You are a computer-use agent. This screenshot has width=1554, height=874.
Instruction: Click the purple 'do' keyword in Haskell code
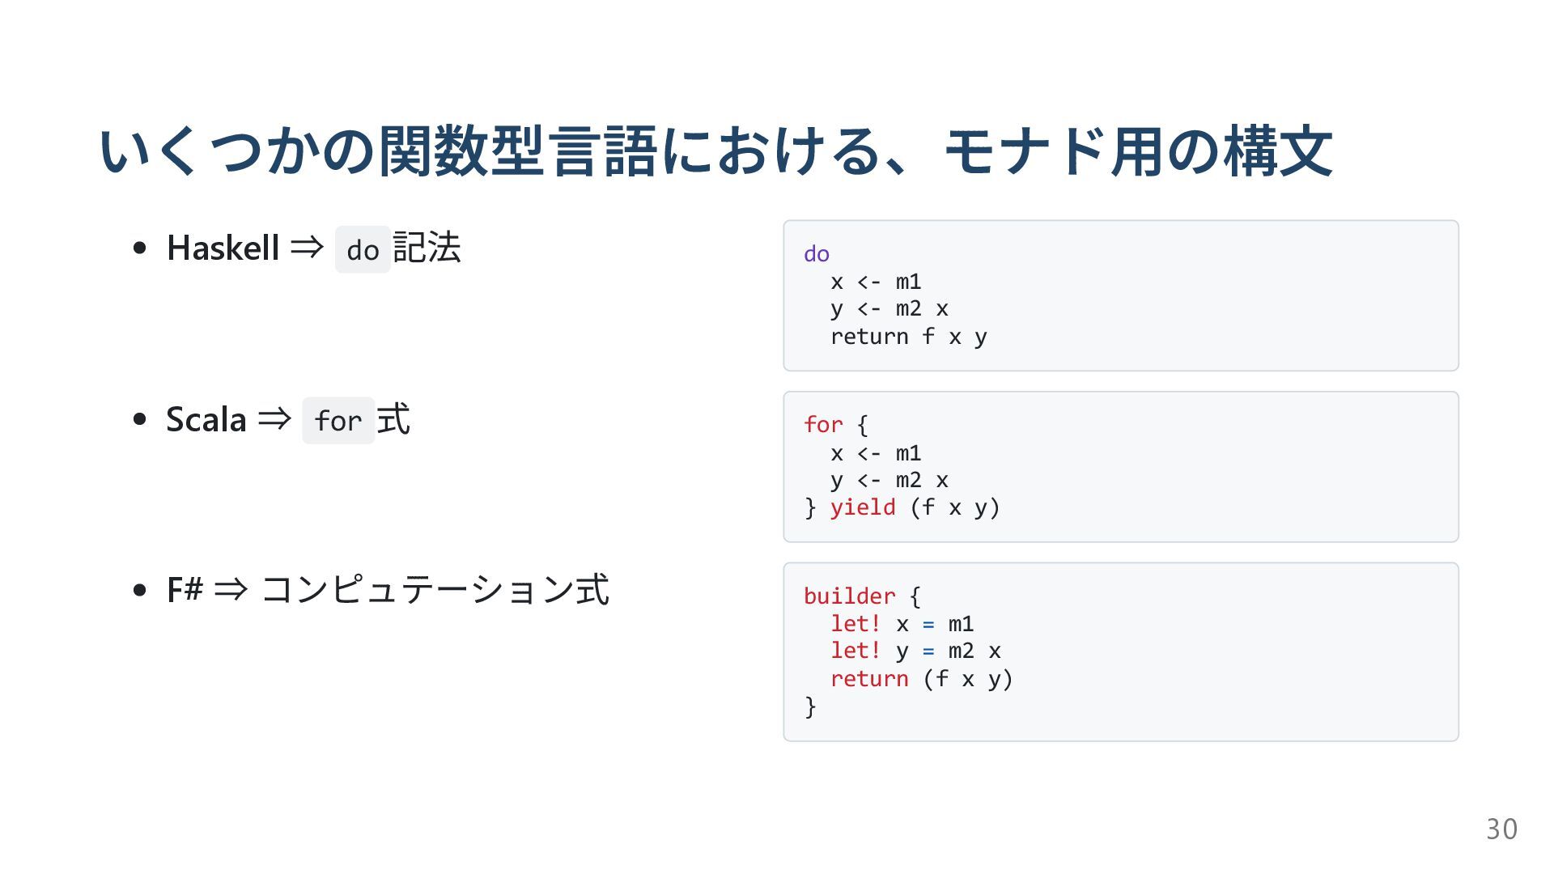point(817,254)
